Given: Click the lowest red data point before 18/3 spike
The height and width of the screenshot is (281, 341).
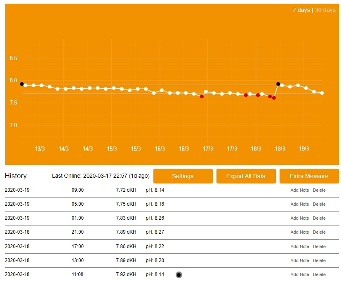Looking at the screenshot, I should coord(274,98).
